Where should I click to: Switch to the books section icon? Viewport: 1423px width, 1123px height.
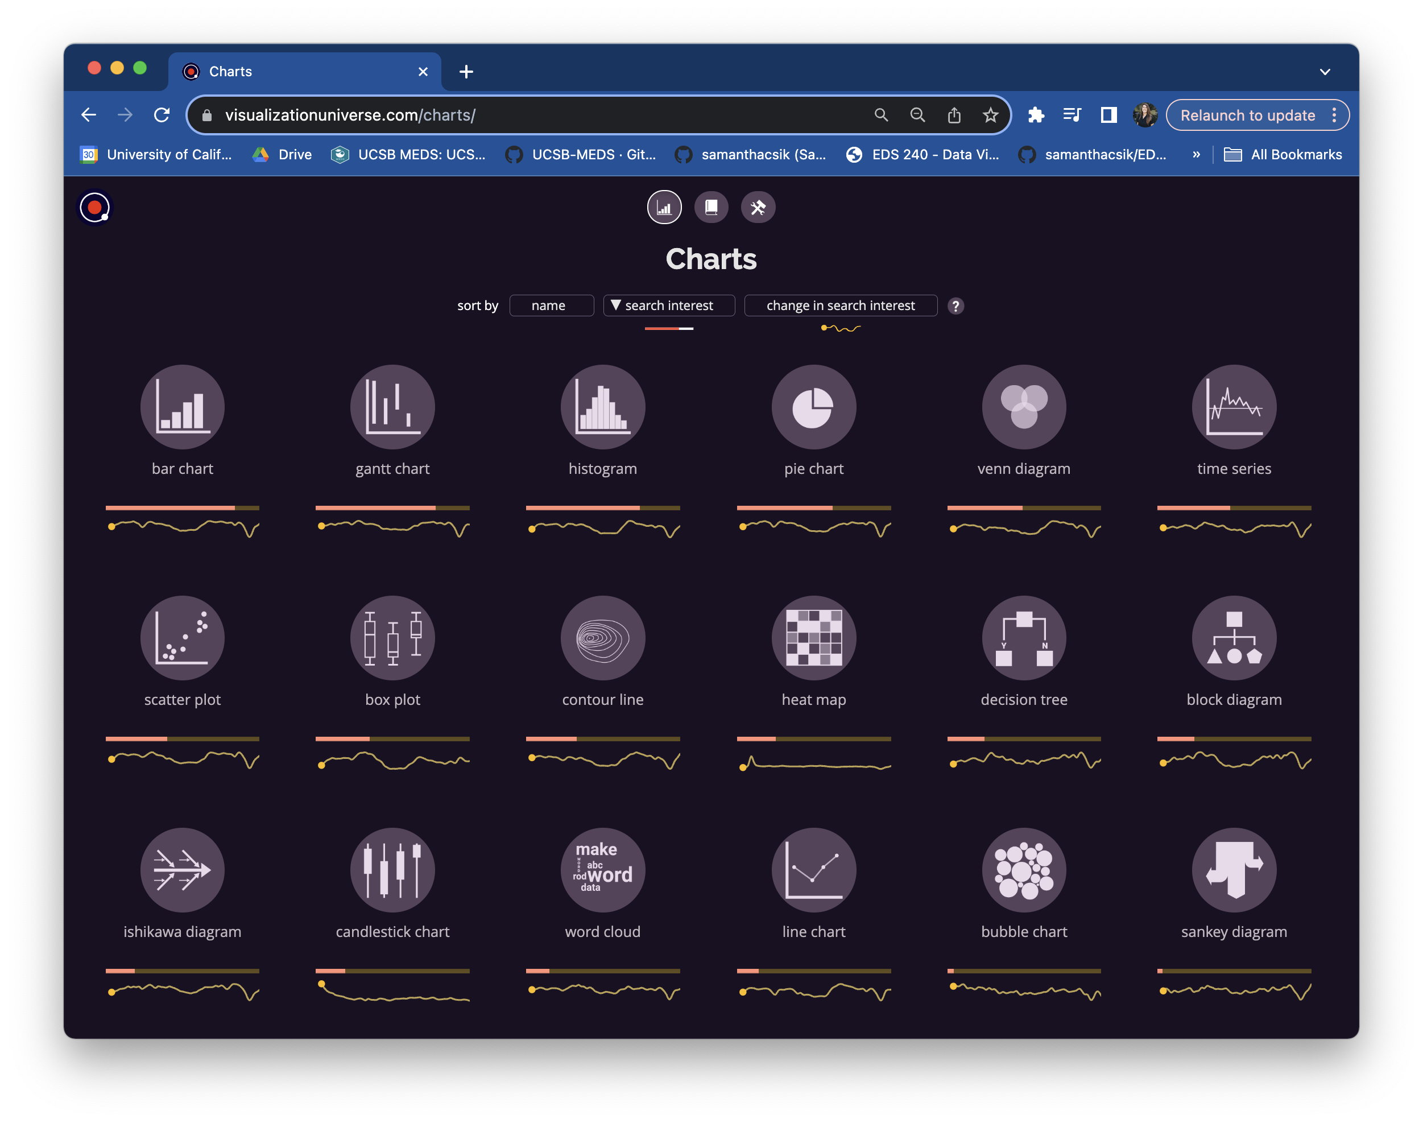point(711,208)
